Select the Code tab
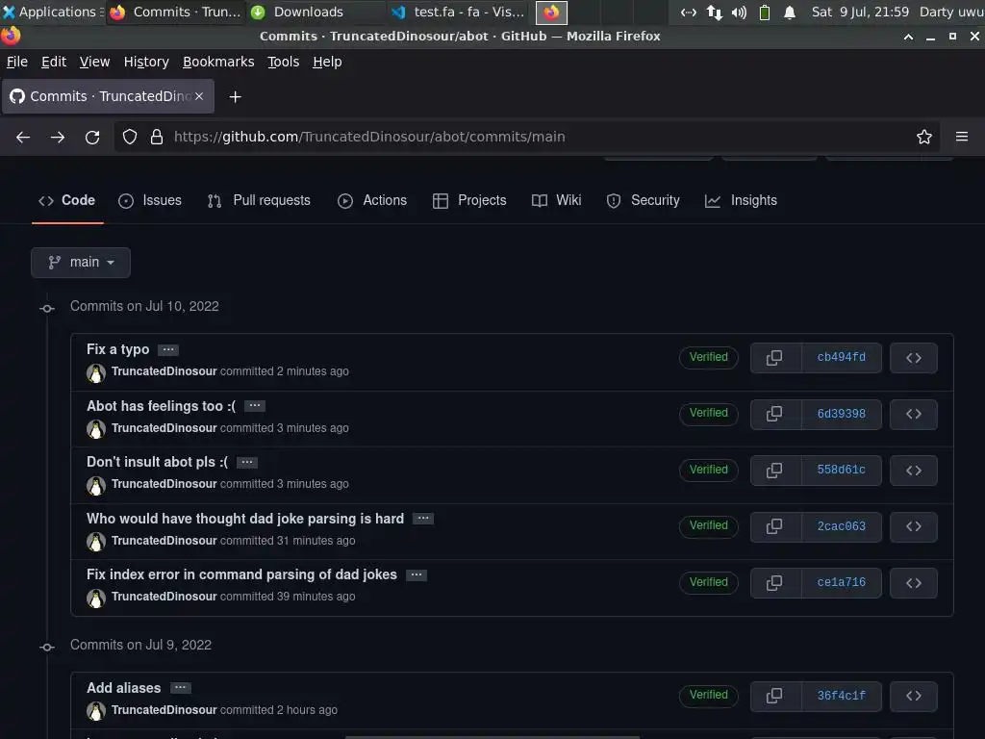Screen dimensions: 985x739 coord(67,200)
